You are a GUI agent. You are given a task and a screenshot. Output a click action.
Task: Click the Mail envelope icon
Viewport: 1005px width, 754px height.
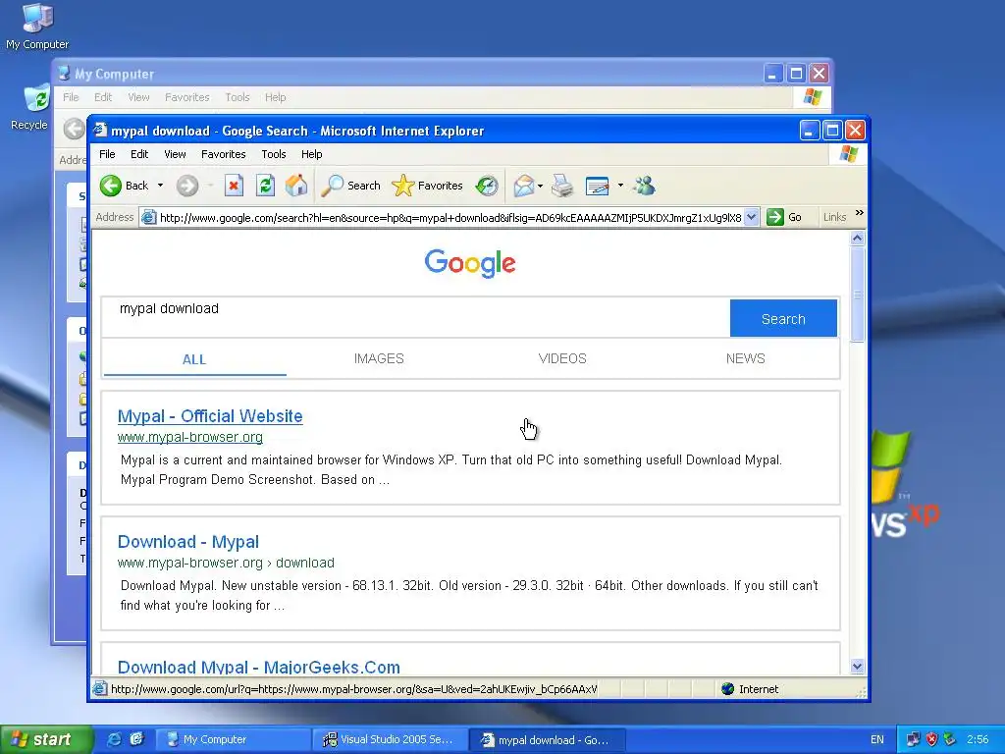523,186
